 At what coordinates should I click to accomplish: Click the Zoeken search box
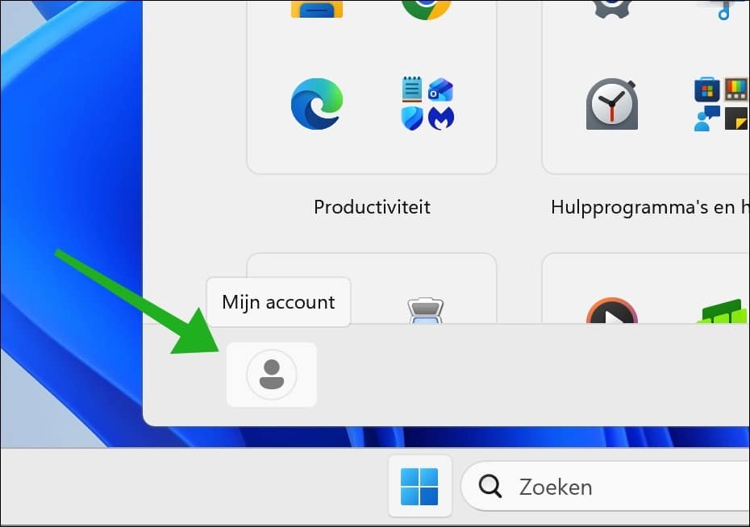tap(605, 487)
